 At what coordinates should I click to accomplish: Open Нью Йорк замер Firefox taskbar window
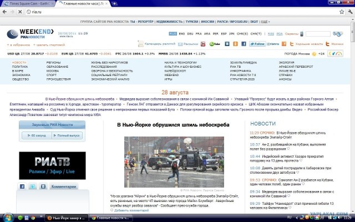coord(67,218)
